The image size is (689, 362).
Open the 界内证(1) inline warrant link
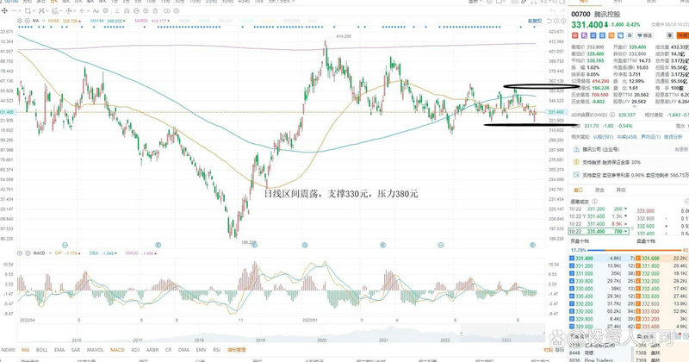[651, 137]
